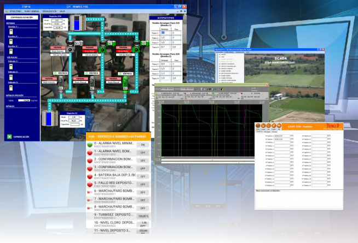Select the green running pump B3
This screenshot has height=243, width=358.
[125, 84]
